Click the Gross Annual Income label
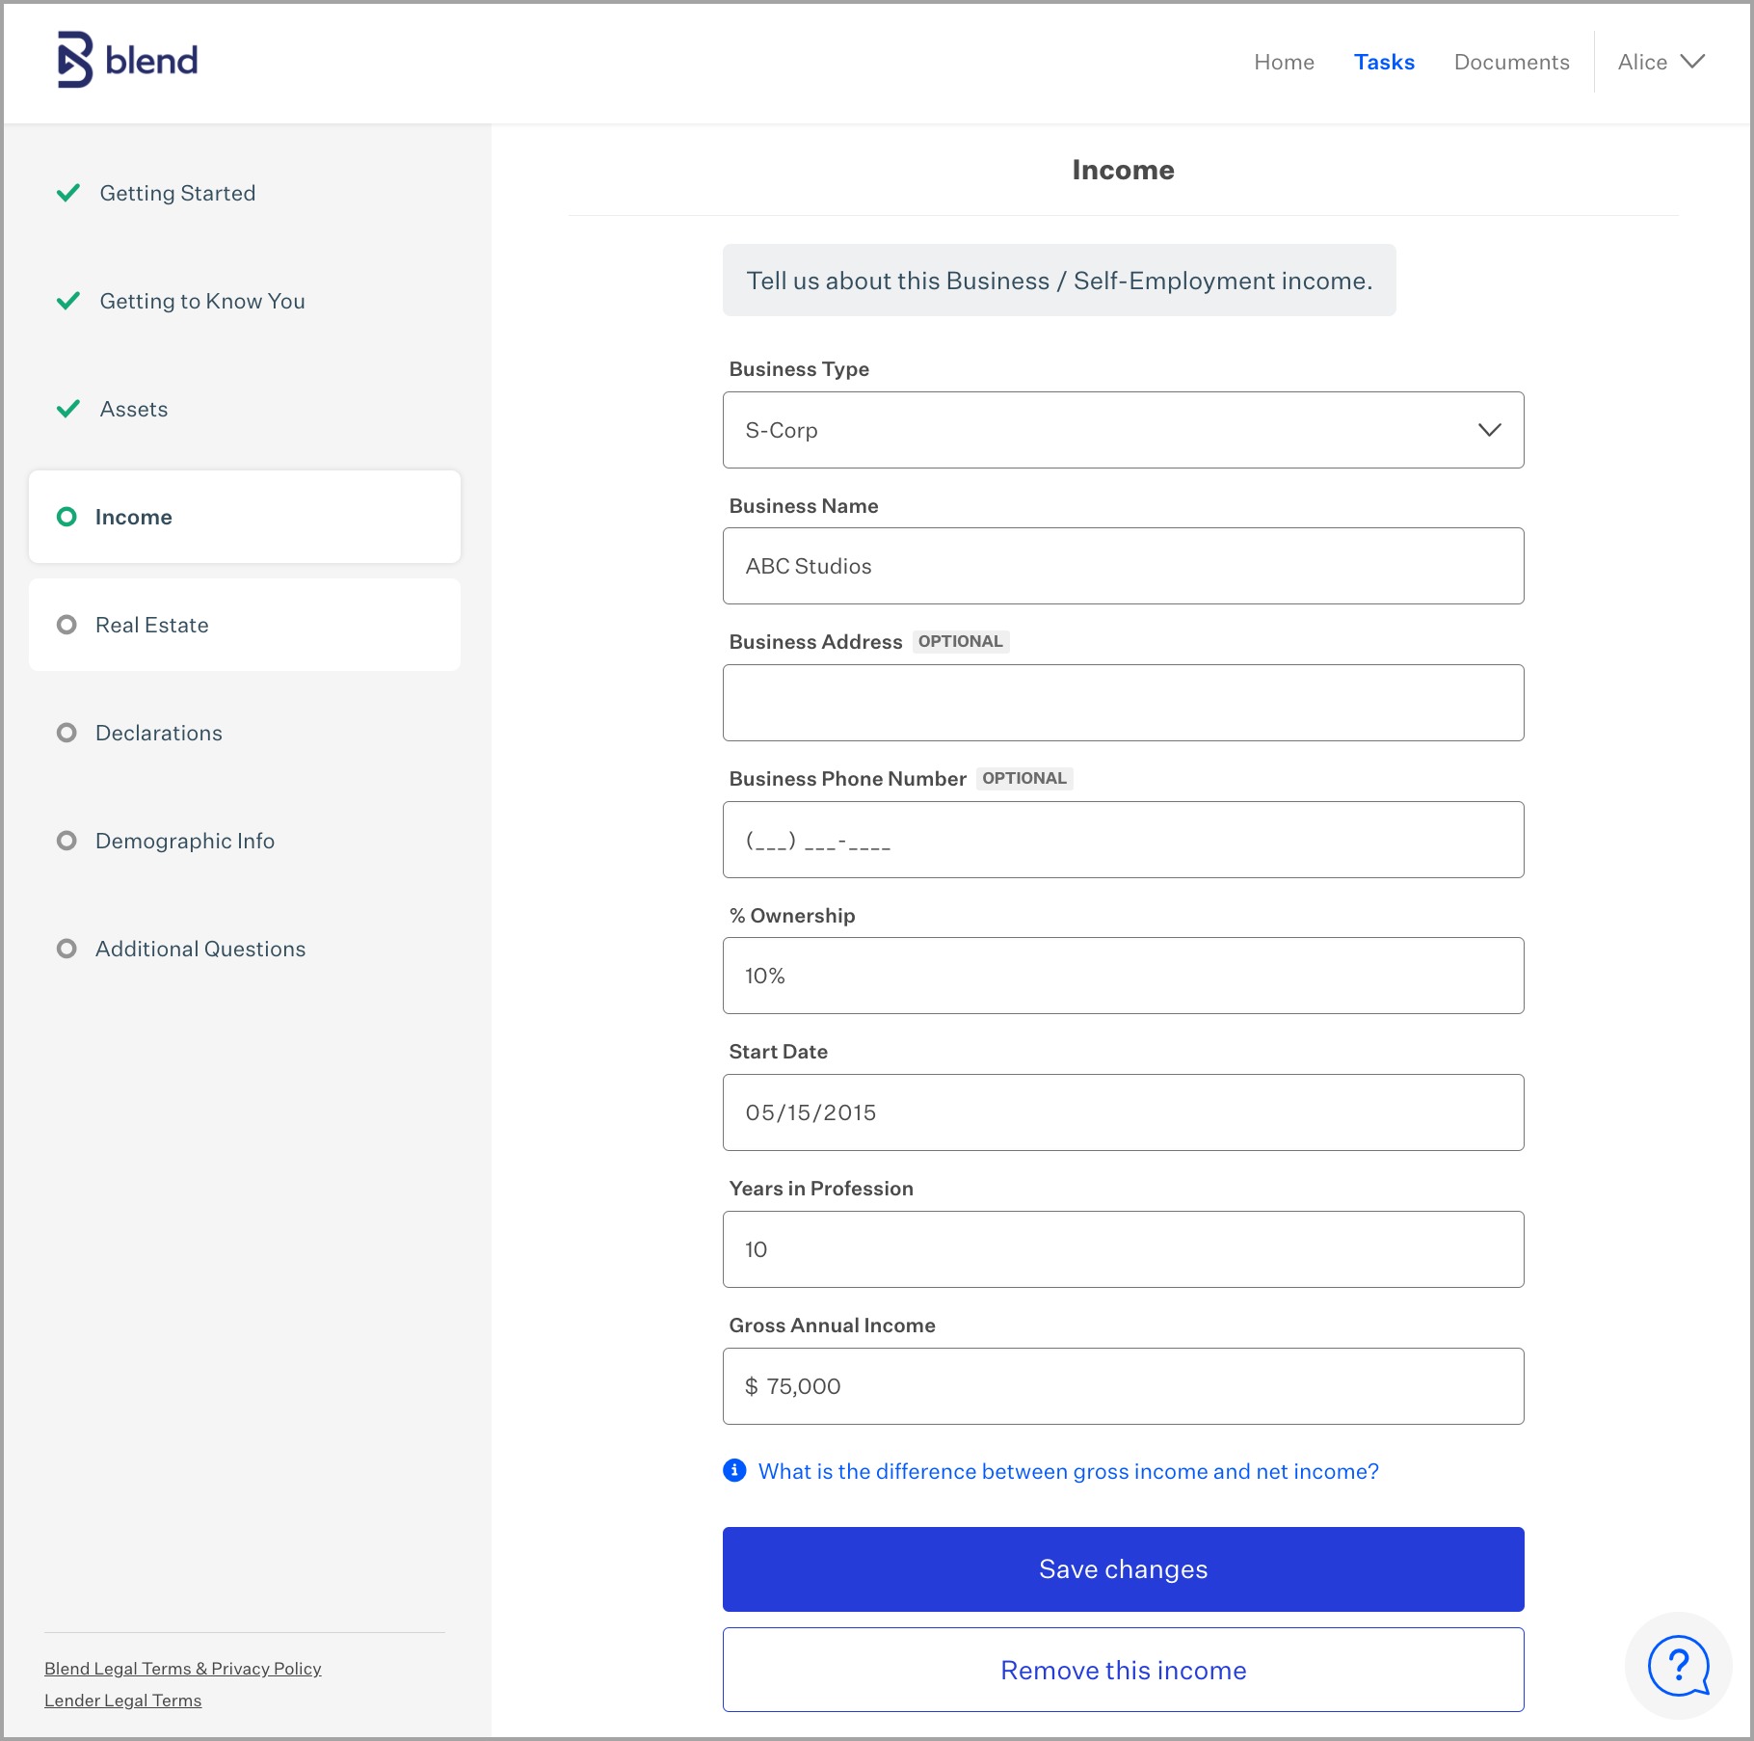Screen dimensions: 1754x1741 832,1326
